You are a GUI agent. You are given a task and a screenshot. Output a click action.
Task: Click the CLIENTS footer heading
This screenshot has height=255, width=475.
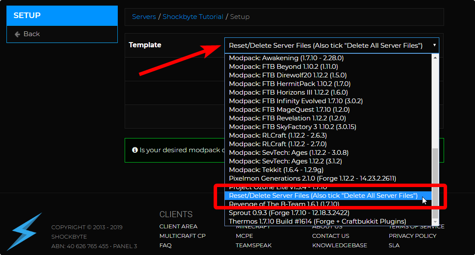pos(176,215)
